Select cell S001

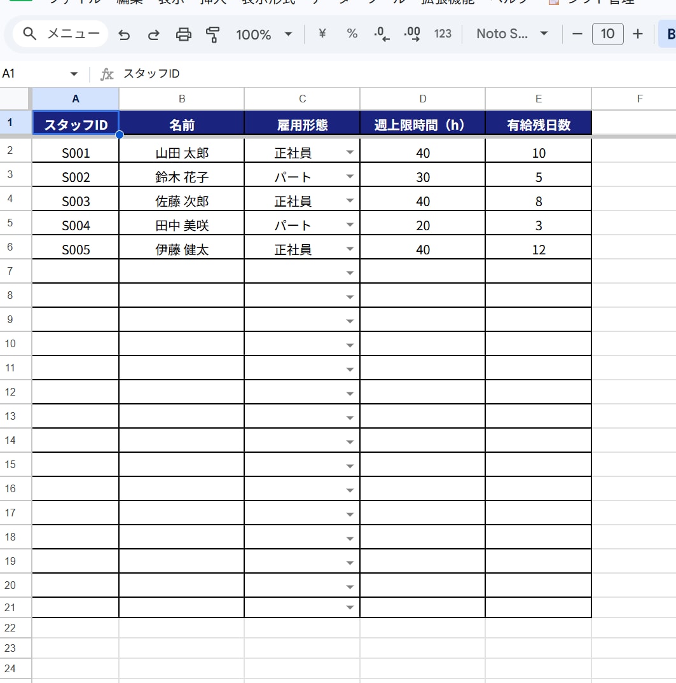click(75, 151)
